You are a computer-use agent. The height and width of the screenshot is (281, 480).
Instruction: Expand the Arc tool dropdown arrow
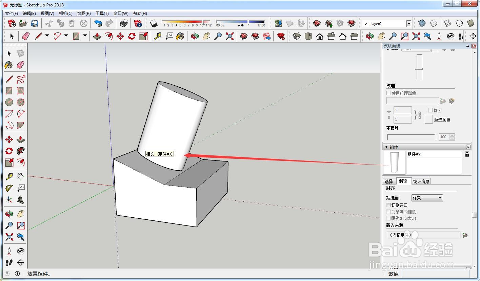[x=66, y=36]
